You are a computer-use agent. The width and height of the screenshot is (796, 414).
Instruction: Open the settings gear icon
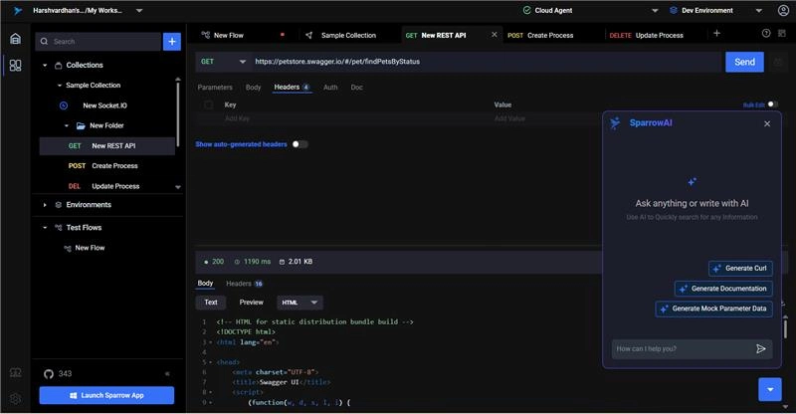[x=16, y=398]
